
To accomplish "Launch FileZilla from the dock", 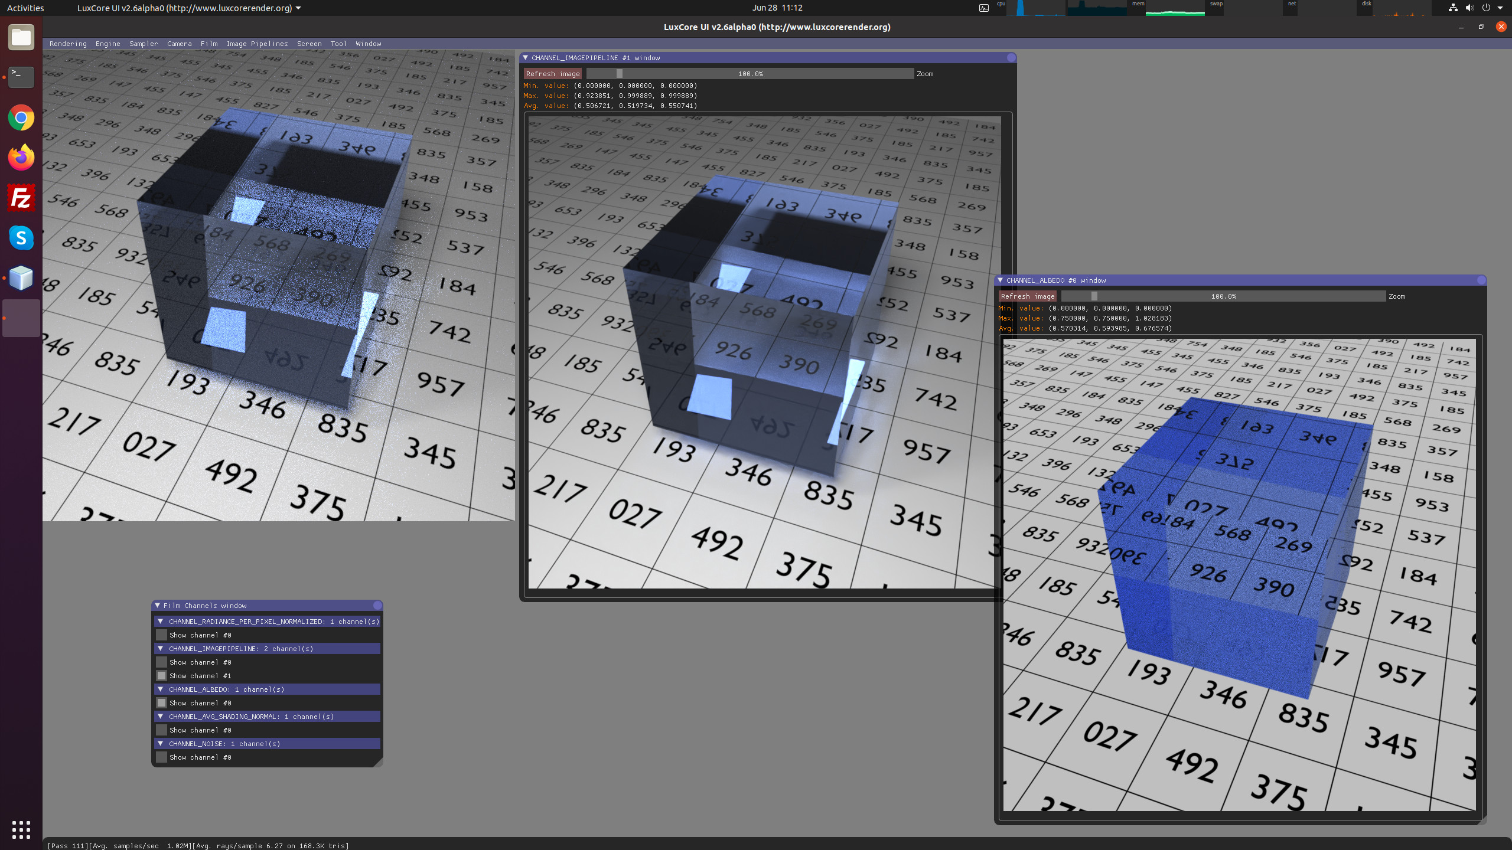I will 21,198.
